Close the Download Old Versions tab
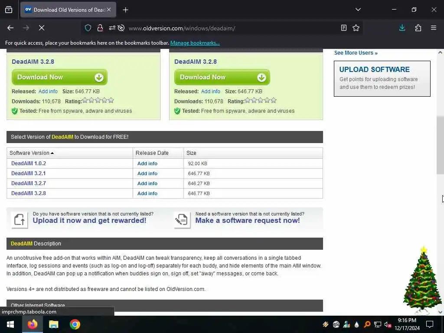The height and width of the screenshot is (333, 444). [109, 10]
